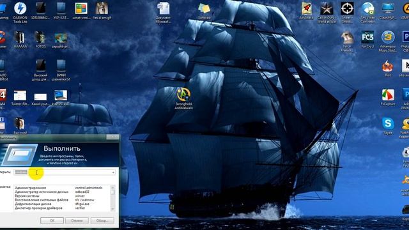Select the Версия системы row
The image size is (409, 230).
(62, 196)
